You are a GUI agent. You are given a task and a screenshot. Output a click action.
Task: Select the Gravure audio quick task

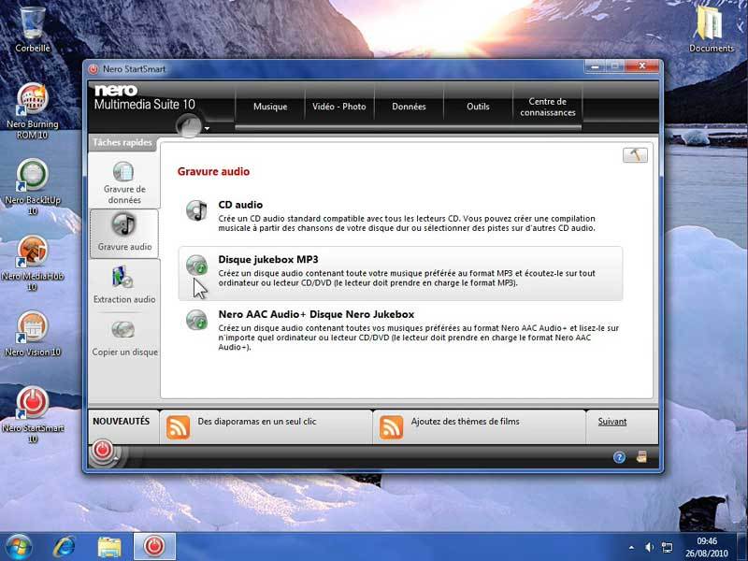pyautogui.click(x=124, y=233)
